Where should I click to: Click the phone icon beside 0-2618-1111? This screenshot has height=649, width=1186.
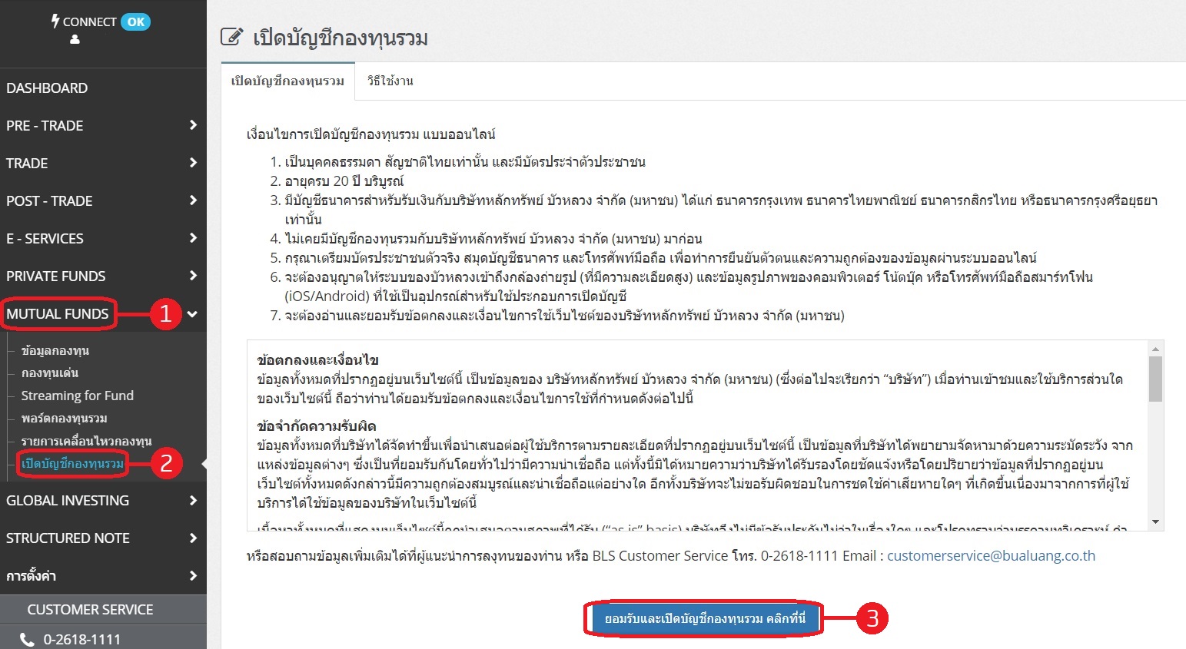[27, 639]
